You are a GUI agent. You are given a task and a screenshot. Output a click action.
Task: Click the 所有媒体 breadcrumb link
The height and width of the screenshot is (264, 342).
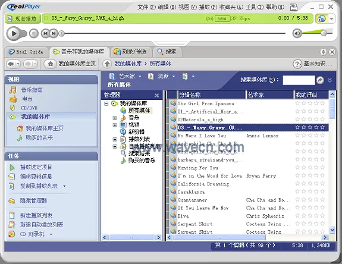(161, 64)
